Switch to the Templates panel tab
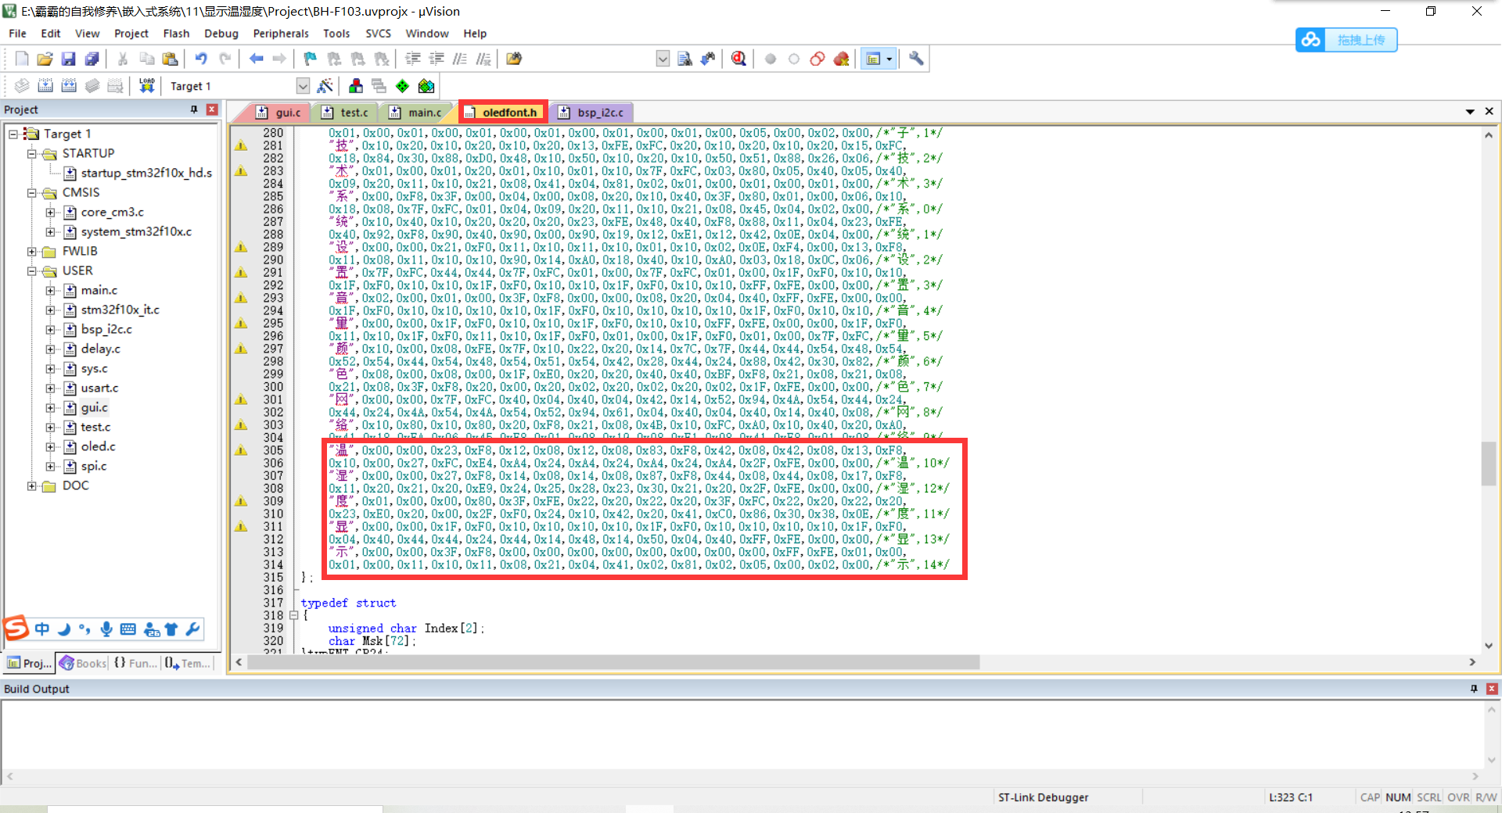The height and width of the screenshot is (813, 1502). (188, 663)
